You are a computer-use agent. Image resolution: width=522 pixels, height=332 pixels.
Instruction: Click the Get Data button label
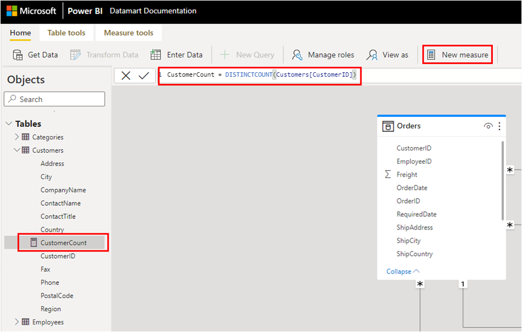[x=42, y=55]
